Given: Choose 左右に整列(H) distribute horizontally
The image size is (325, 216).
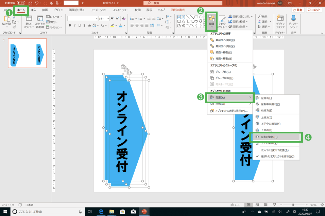Looking at the screenshot, I should click(x=276, y=137).
